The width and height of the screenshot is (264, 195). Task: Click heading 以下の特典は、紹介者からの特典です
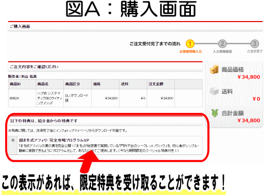pos(44,121)
